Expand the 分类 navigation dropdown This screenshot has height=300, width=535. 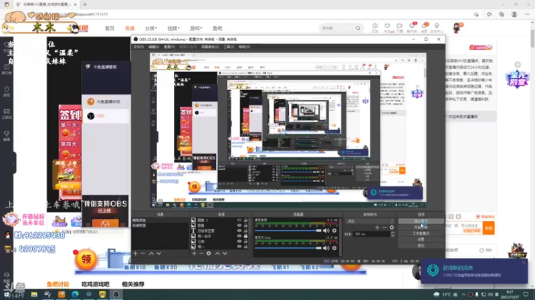(151, 28)
